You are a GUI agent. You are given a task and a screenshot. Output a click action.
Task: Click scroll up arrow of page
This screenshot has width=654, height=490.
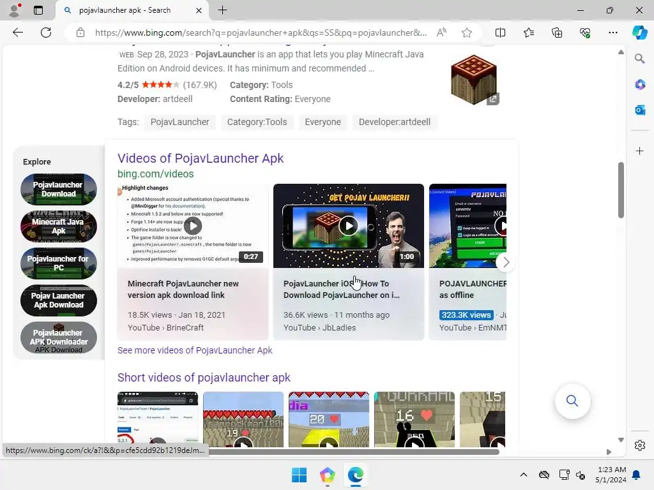621,52
